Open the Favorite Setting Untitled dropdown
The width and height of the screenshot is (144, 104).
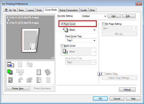(x=94, y=16)
